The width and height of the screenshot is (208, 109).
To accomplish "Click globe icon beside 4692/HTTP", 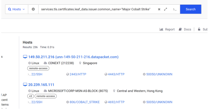I will (x=106, y=102).
